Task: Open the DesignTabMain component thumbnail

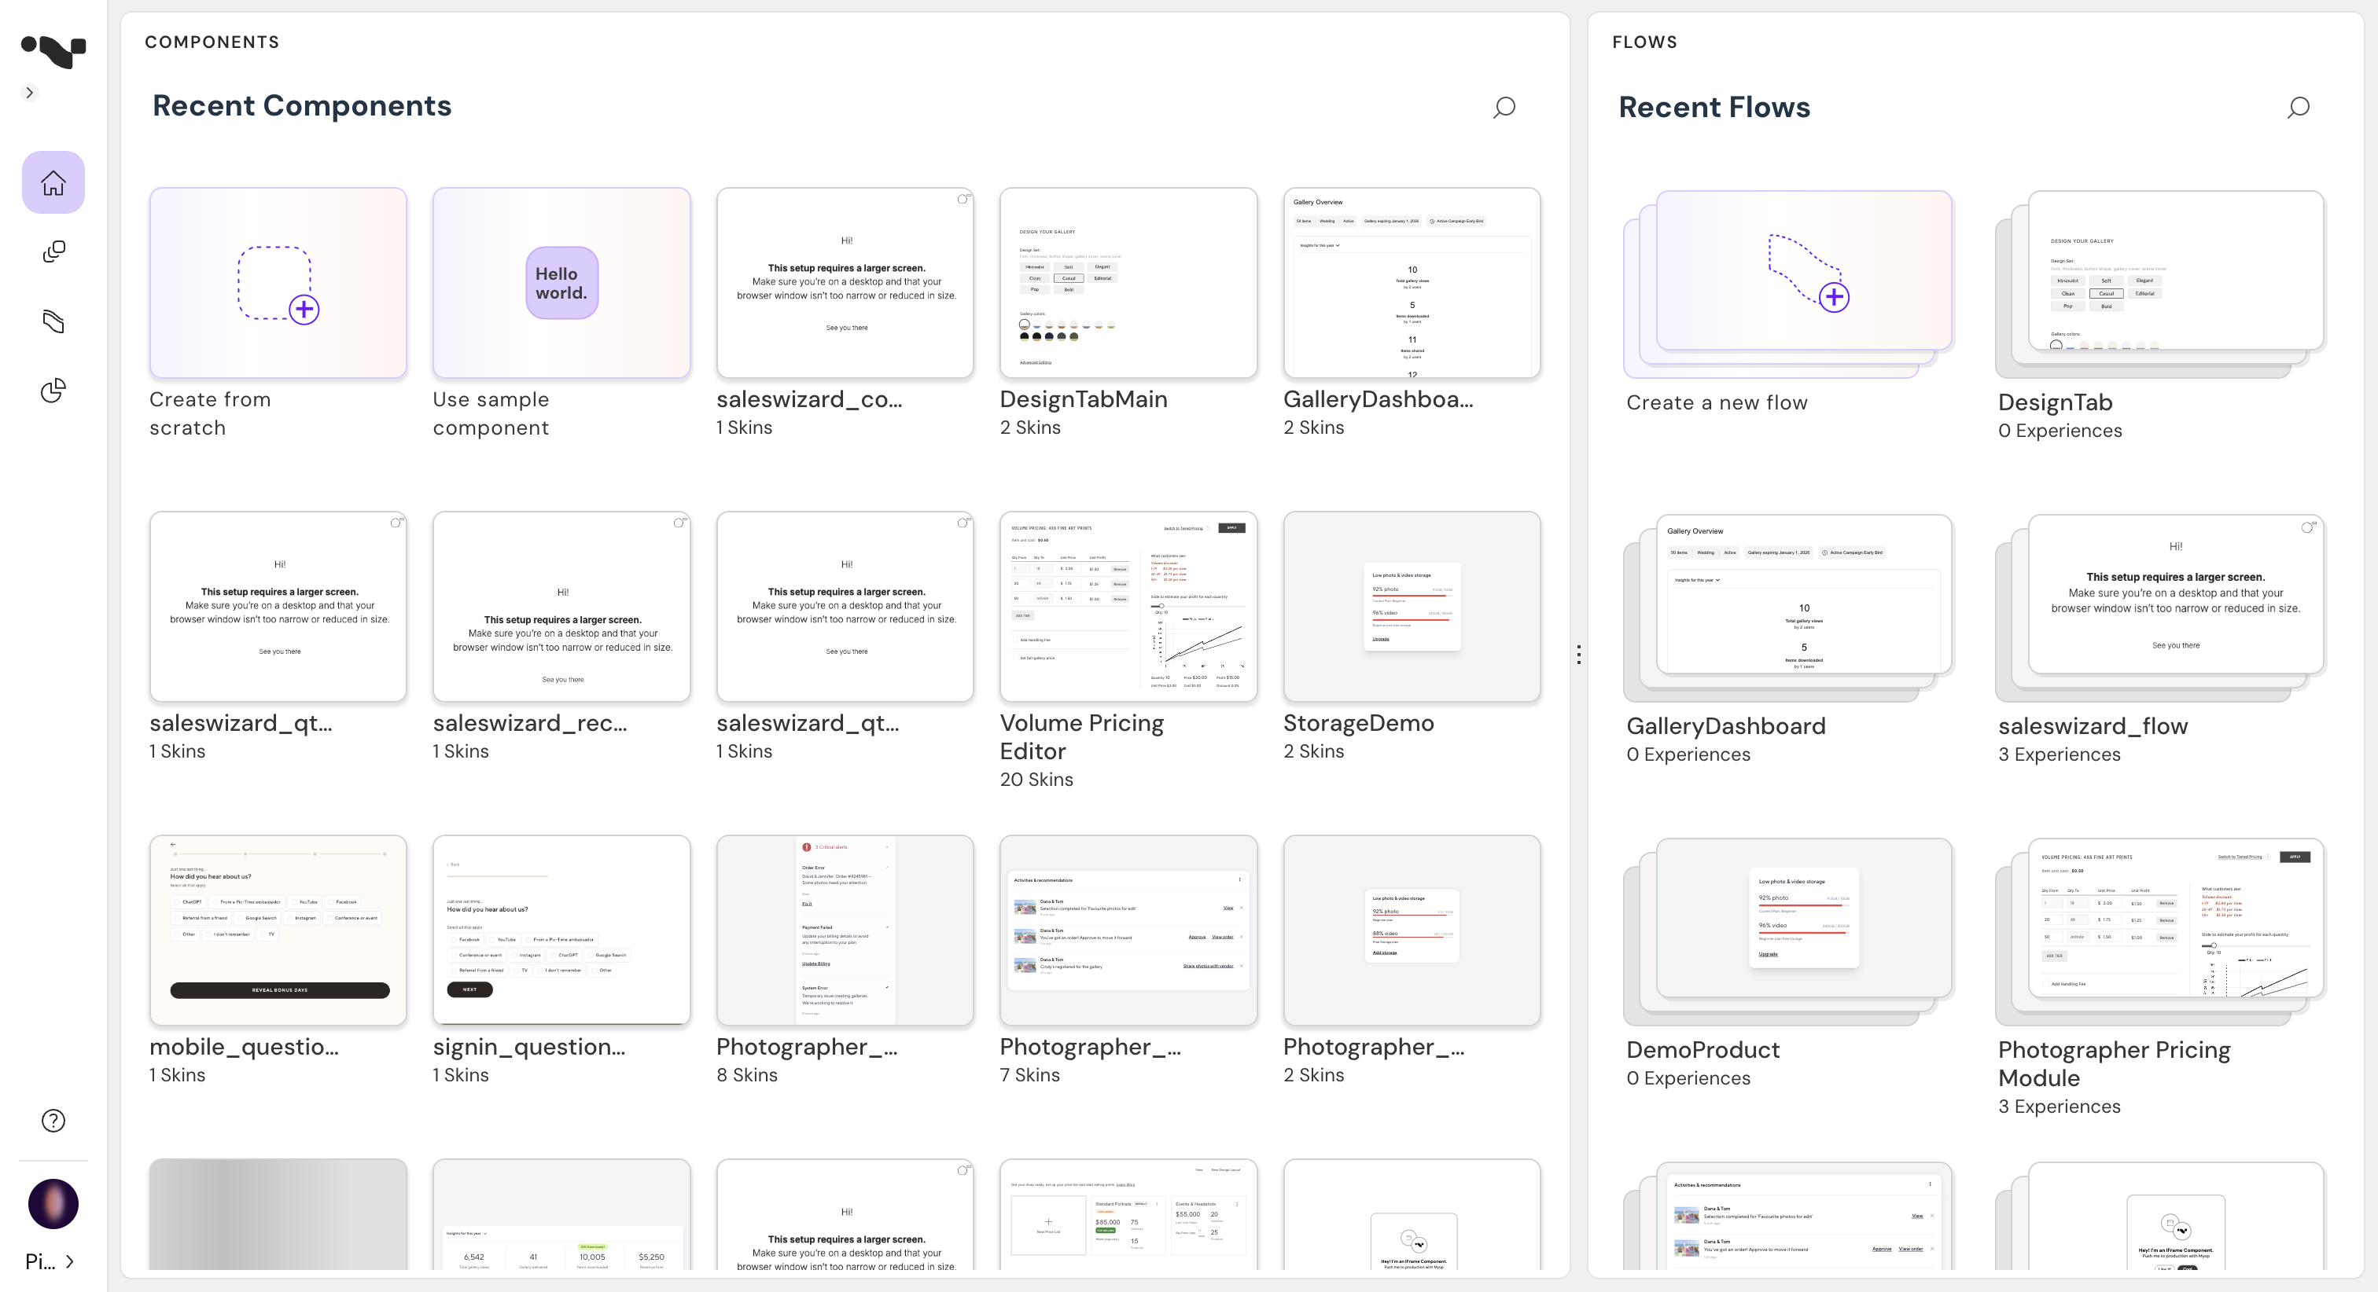Action: click(1128, 282)
